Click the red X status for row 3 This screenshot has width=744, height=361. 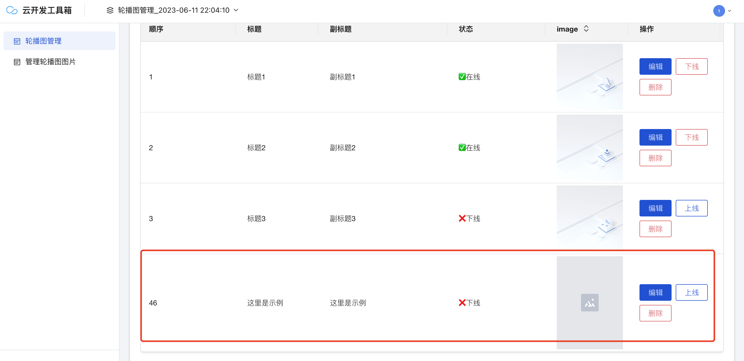click(x=462, y=218)
